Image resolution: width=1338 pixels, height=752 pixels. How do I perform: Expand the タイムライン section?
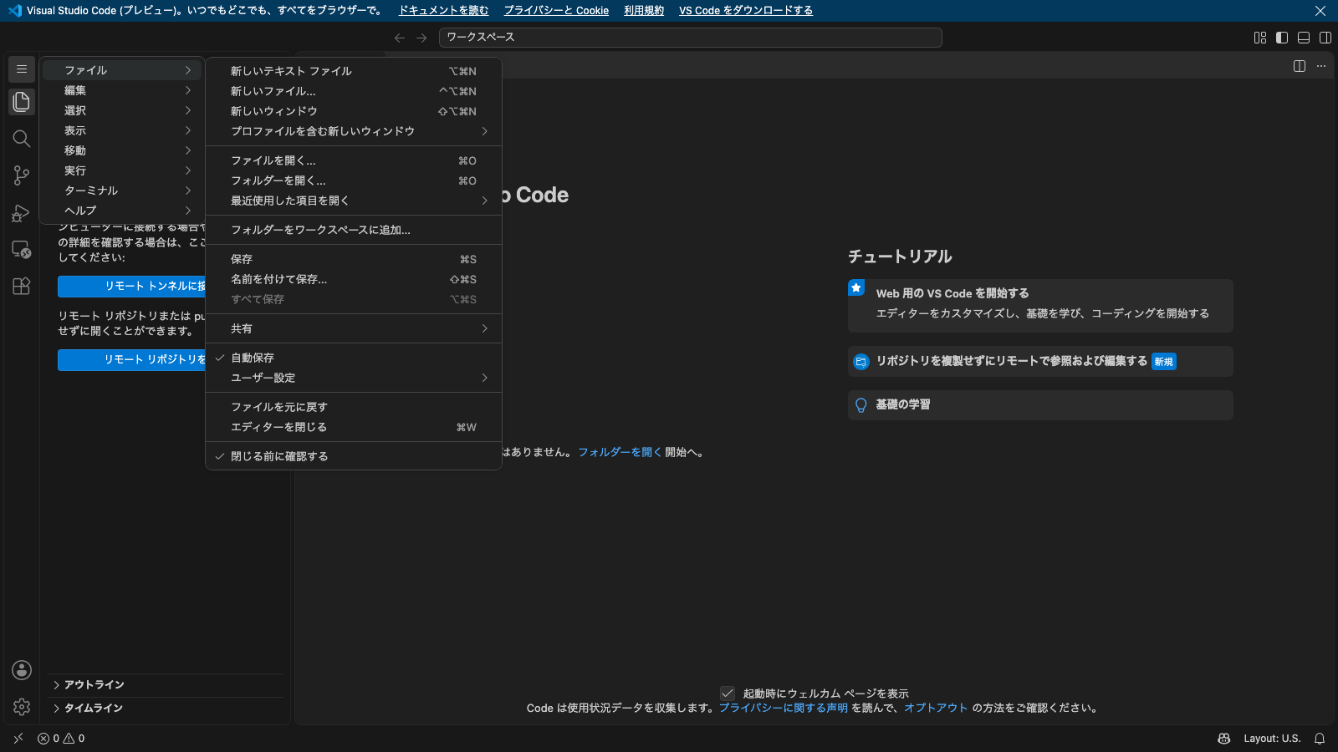pos(166,709)
